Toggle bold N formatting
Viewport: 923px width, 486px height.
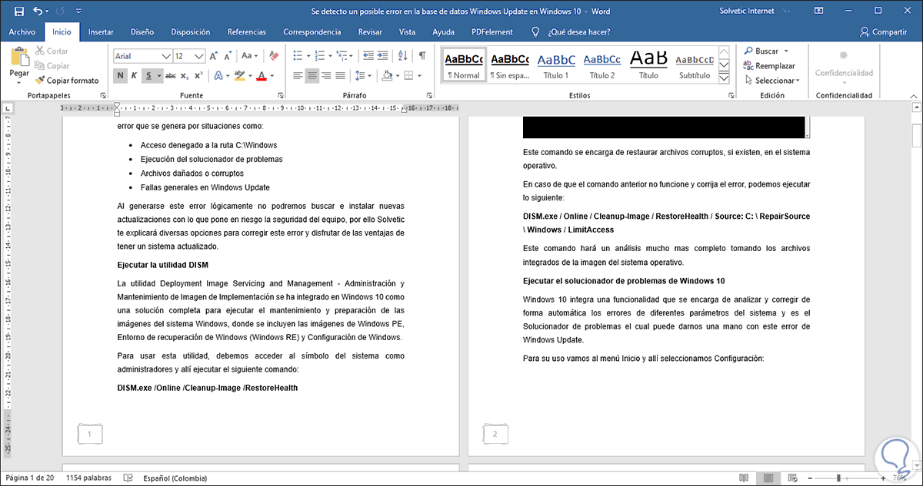pyautogui.click(x=120, y=75)
